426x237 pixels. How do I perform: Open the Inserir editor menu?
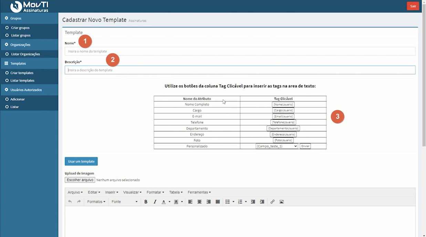coord(112,192)
